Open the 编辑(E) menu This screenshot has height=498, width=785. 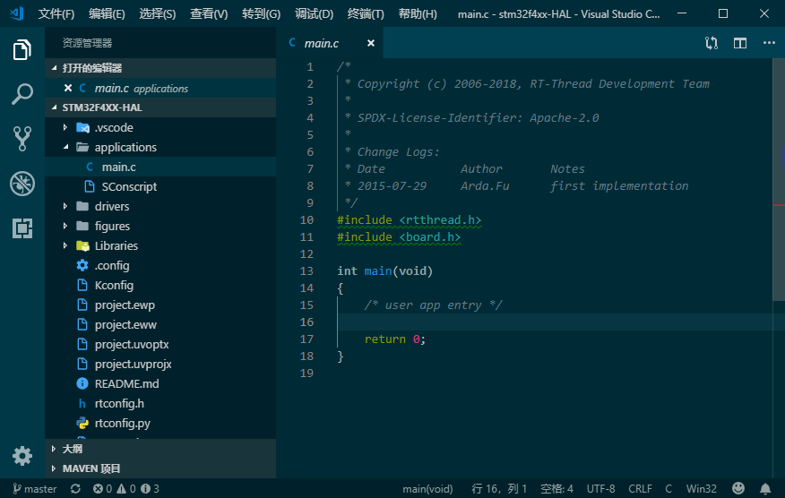[x=107, y=13]
